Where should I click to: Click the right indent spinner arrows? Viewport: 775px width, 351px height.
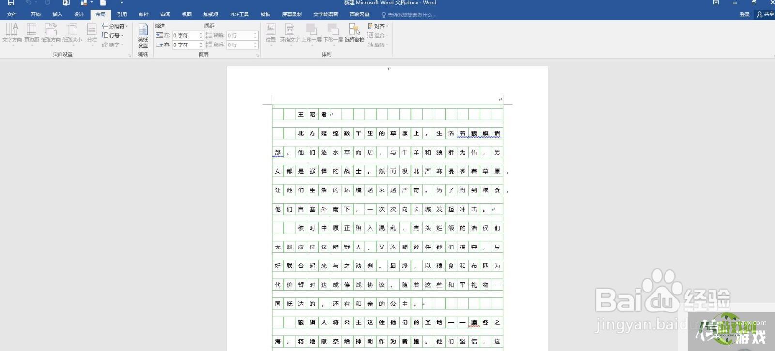pos(201,44)
